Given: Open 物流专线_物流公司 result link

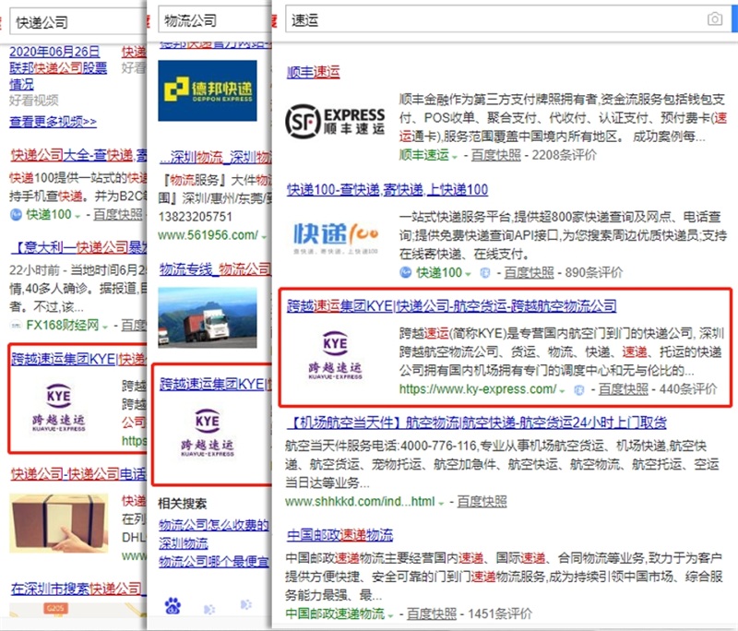Looking at the screenshot, I should point(215,269).
